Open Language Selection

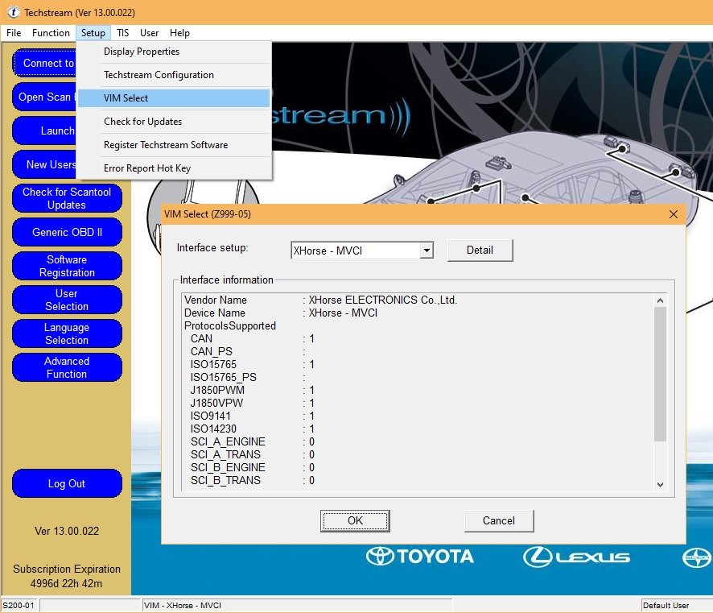click(x=67, y=333)
